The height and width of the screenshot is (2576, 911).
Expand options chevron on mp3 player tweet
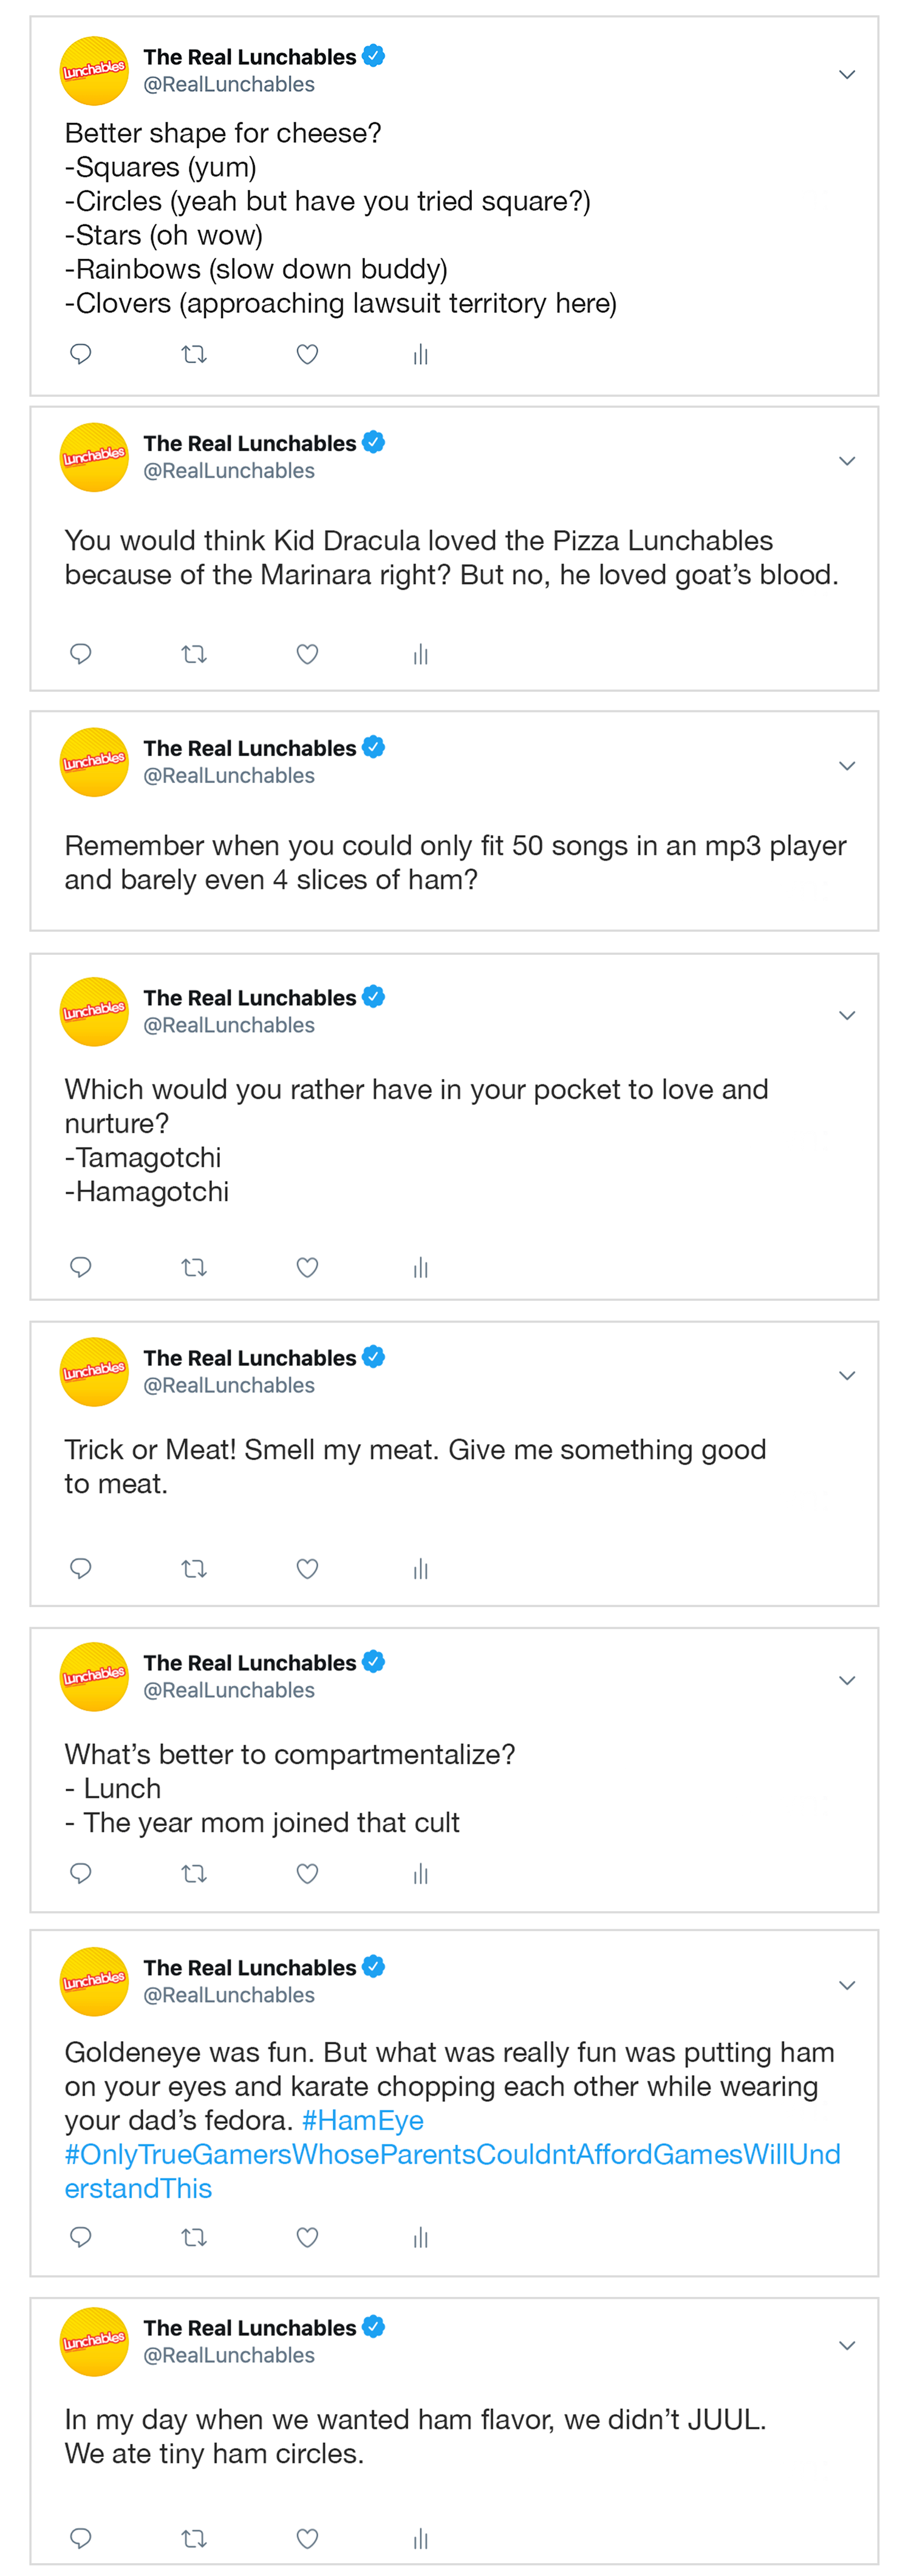847,766
